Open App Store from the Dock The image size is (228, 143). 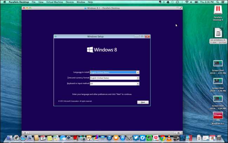[122, 138]
